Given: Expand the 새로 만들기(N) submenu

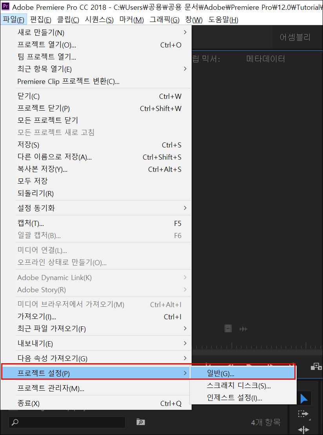Looking at the screenshot, I should click(96, 33).
